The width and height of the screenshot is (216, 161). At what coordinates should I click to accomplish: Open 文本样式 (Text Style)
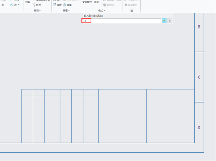(x=87, y=2)
